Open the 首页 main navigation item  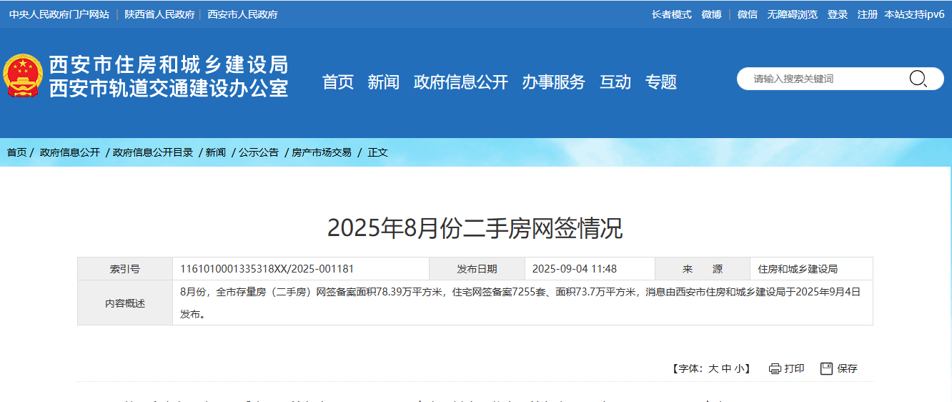tap(338, 82)
